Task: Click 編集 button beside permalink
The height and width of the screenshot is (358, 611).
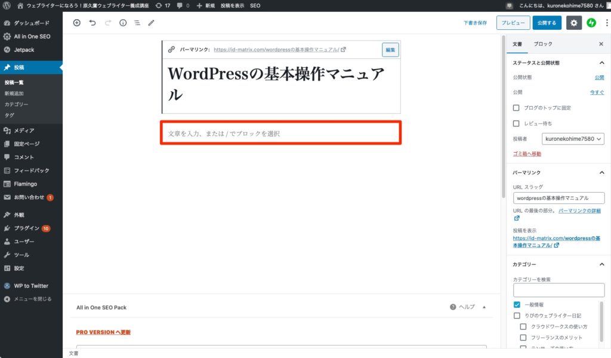Action: [x=390, y=50]
